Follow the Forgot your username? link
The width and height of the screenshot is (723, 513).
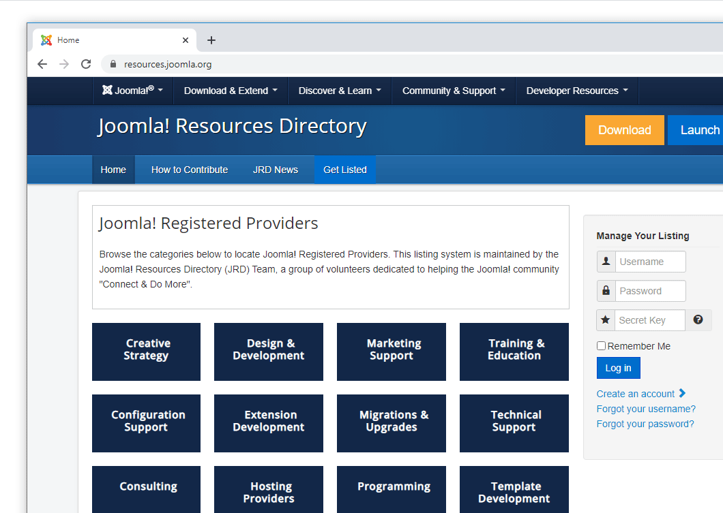point(646,409)
